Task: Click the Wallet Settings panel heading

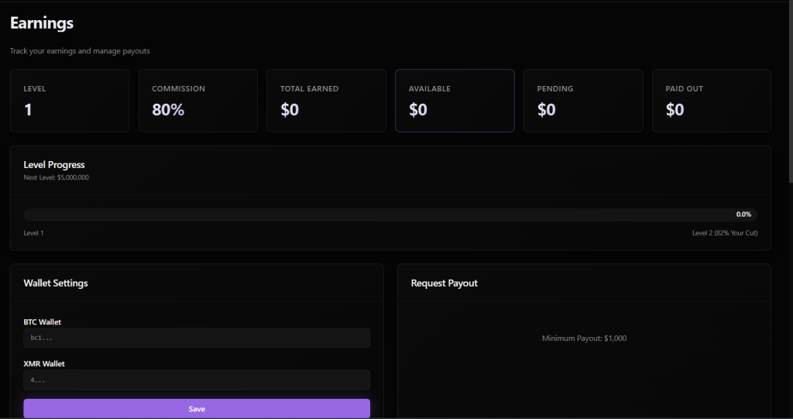Action: point(56,283)
